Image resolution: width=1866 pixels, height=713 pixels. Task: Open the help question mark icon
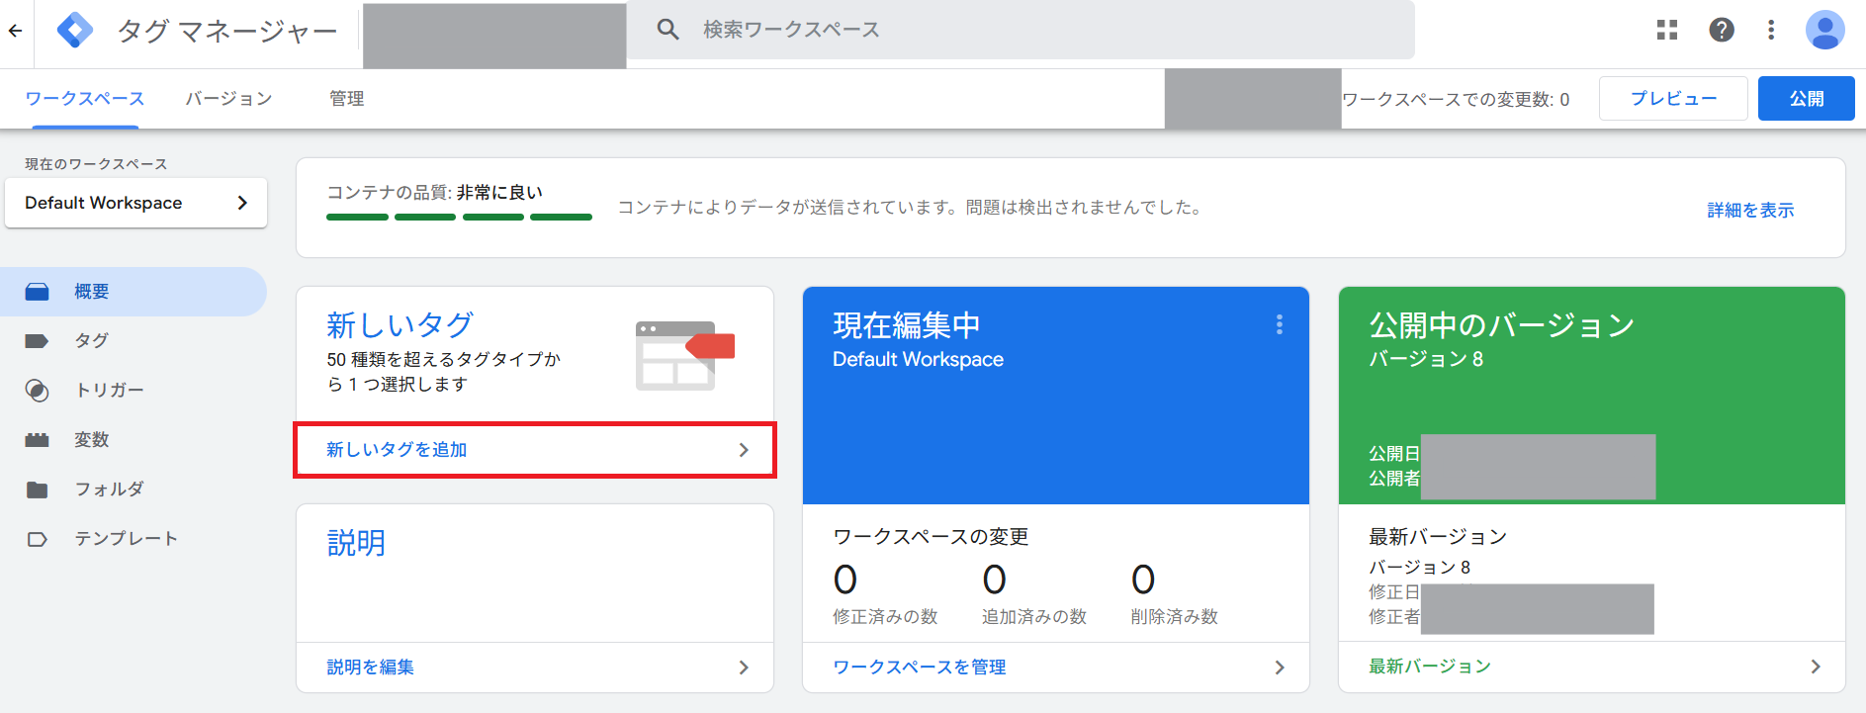point(1722,30)
